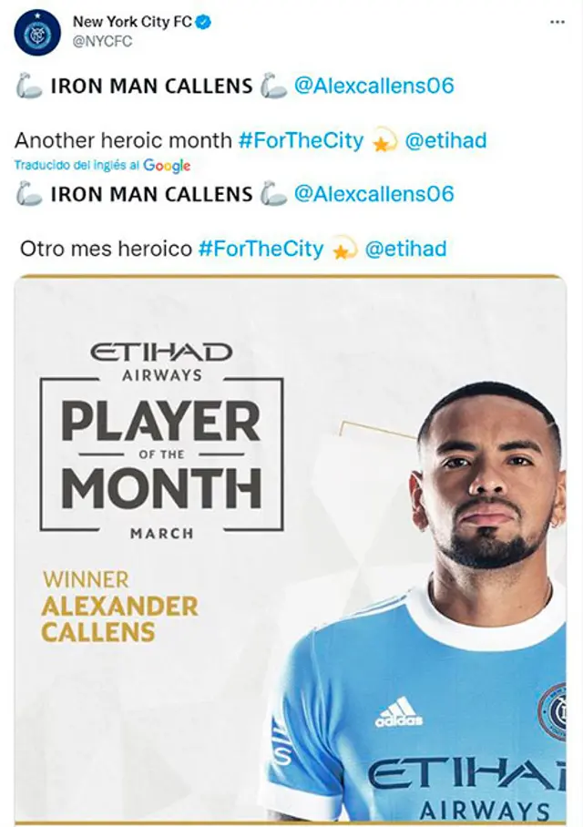Click the blue verified badge

[x=204, y=22]
